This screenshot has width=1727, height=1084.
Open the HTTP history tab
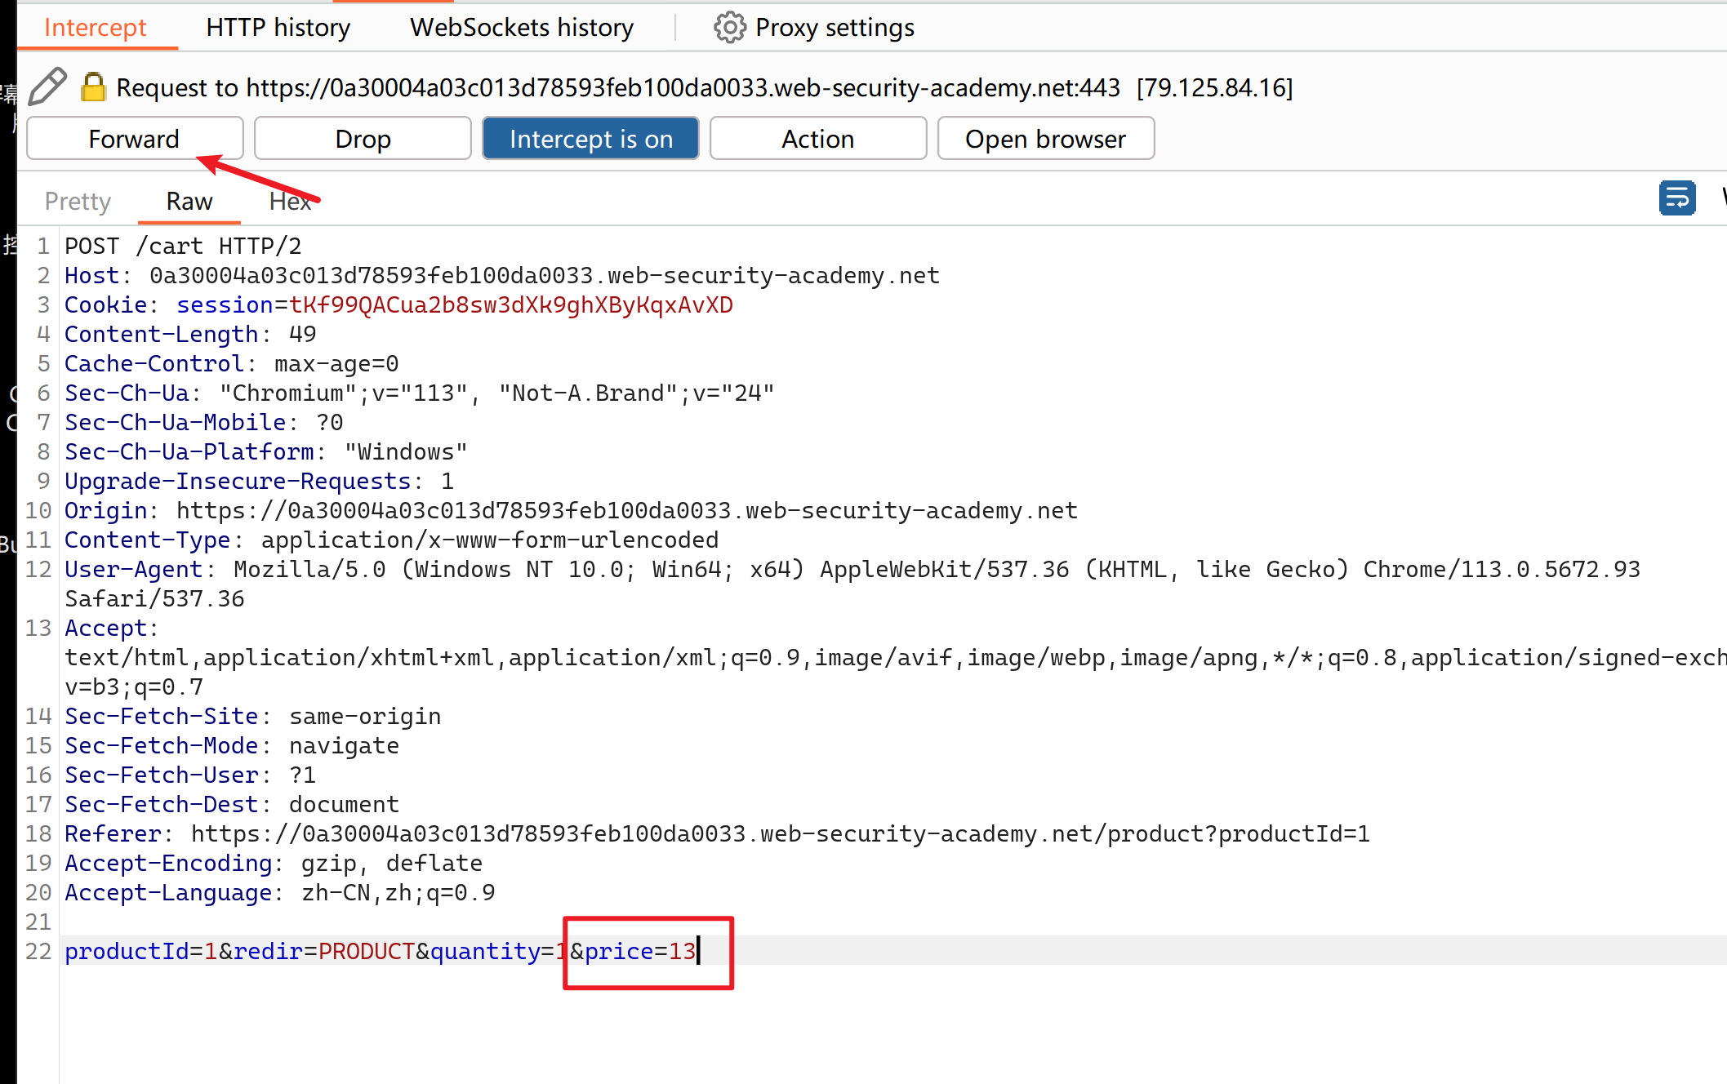pyautogui.click(x=278, y=28)
